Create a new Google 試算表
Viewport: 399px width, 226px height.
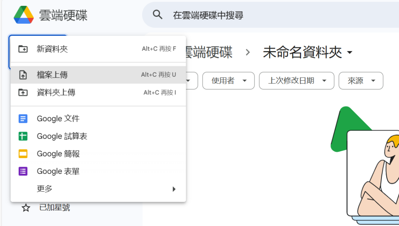point(98,136)
